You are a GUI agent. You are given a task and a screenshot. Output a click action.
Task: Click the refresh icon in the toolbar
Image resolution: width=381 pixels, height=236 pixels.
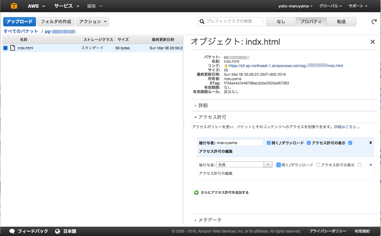(374, 22)
